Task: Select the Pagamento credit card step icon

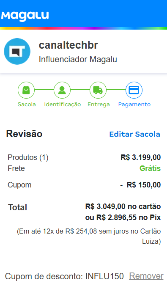Action: click(x=134, y=90)
